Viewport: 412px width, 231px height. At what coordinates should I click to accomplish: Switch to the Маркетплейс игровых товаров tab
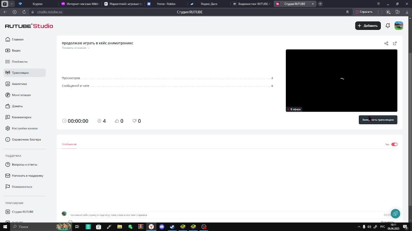coord(123,4)
